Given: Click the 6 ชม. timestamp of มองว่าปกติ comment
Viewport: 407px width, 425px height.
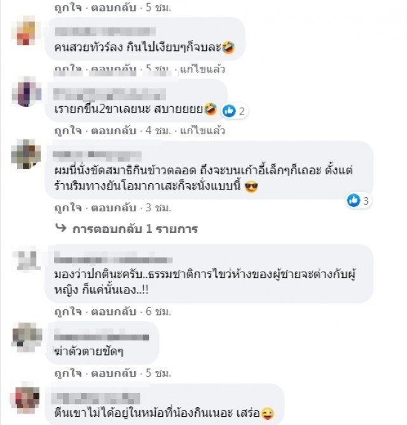Looking at the screenshot, I should (x=158, y=311).
